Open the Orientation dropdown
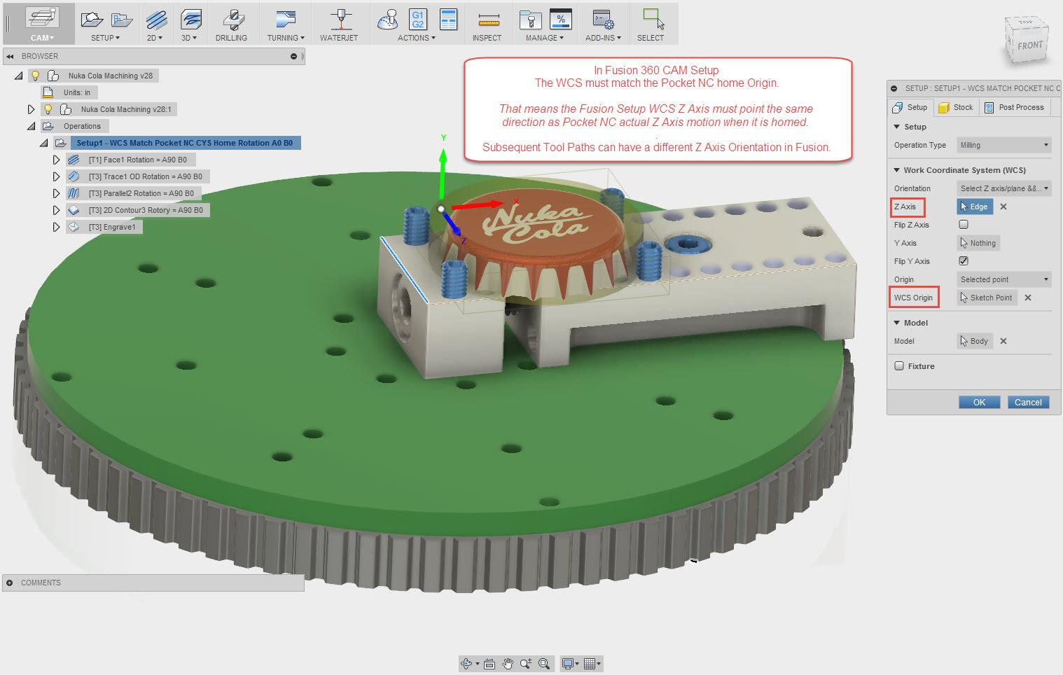Image resolution: width=1063 pixels, height=675 pixels. tap(1004, 188)
